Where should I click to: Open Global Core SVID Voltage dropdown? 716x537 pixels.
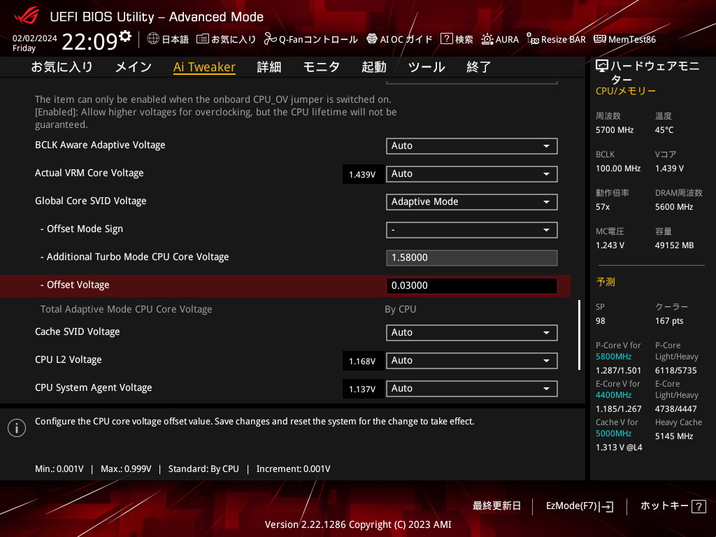click(x=472, y=202)
